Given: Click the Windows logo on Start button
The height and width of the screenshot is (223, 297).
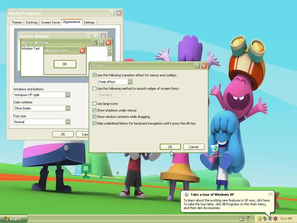Looking at the screenshot, I should (x=6, y=219).
